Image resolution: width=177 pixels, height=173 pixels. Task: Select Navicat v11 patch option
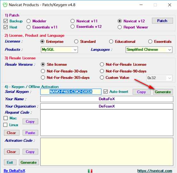tap(73, 21)
